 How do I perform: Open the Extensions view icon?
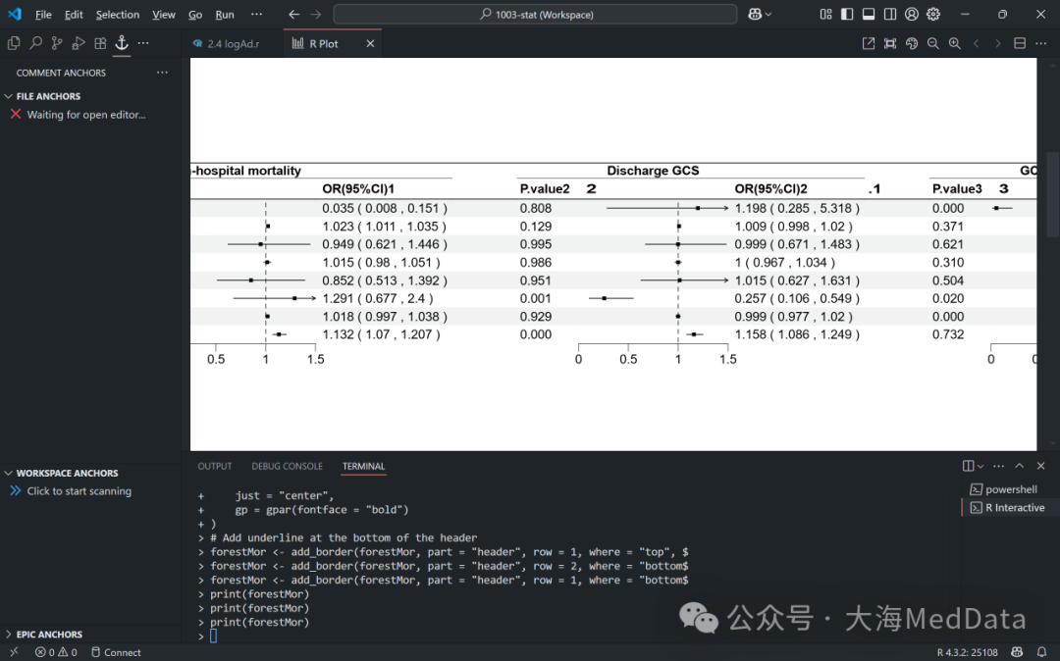tap(100, 43)
